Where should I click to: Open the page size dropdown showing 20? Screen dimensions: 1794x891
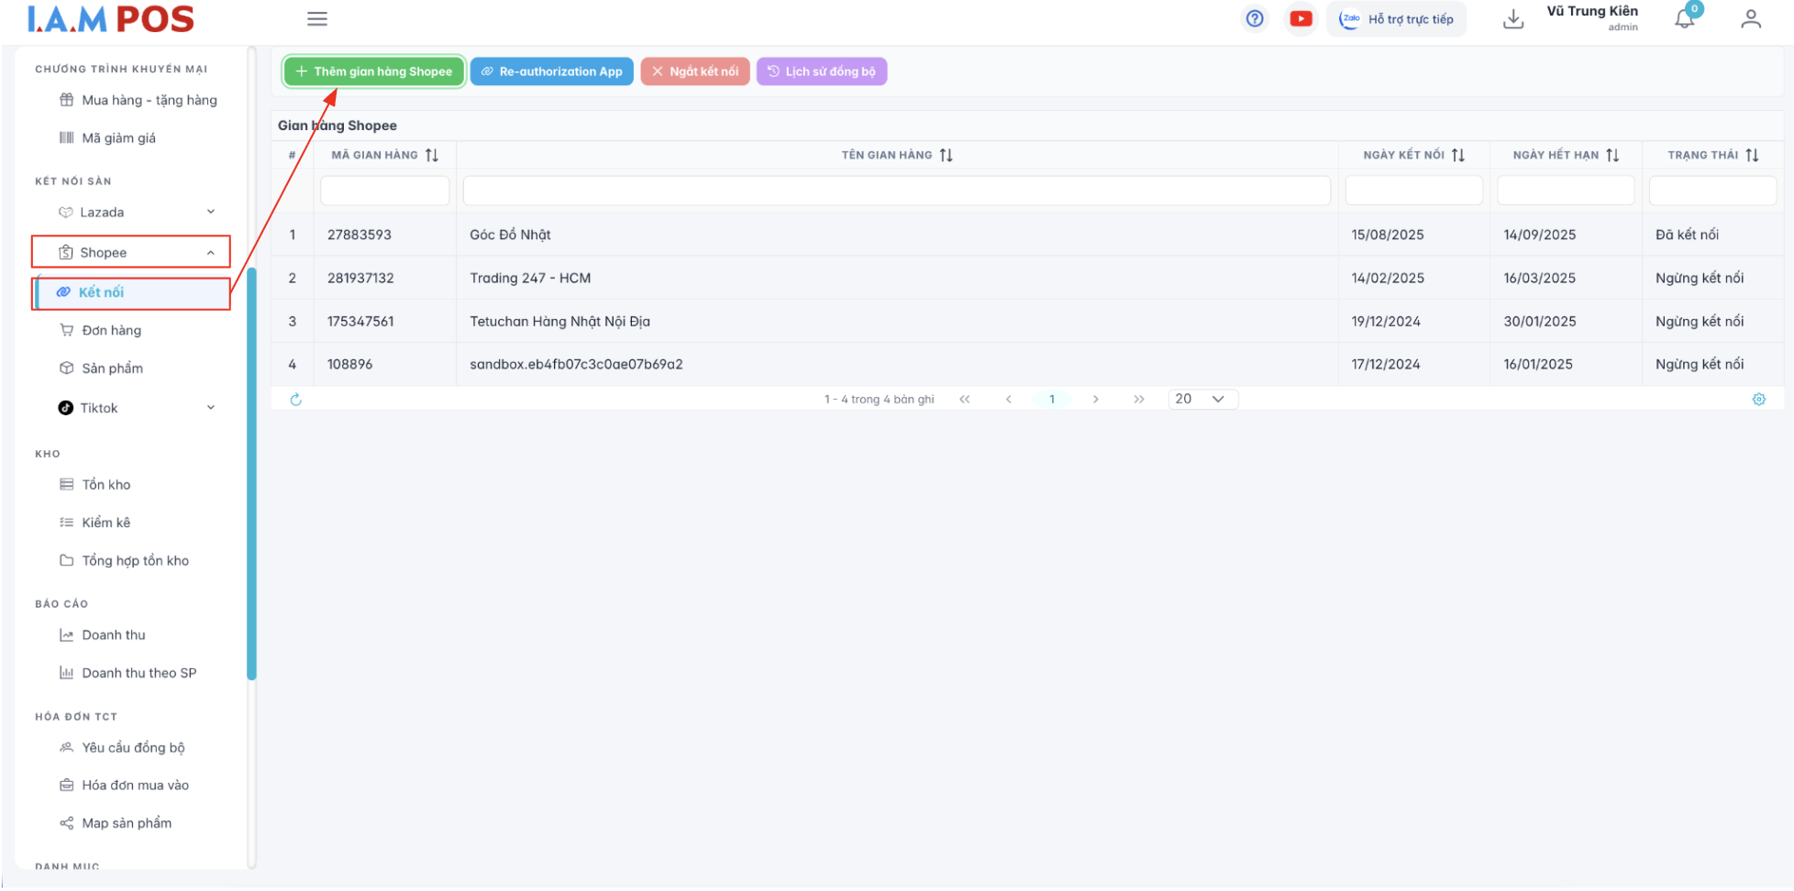coord(1202,400)
